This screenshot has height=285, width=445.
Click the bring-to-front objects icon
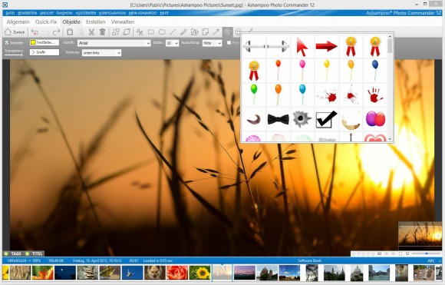(x=116, y=32)
